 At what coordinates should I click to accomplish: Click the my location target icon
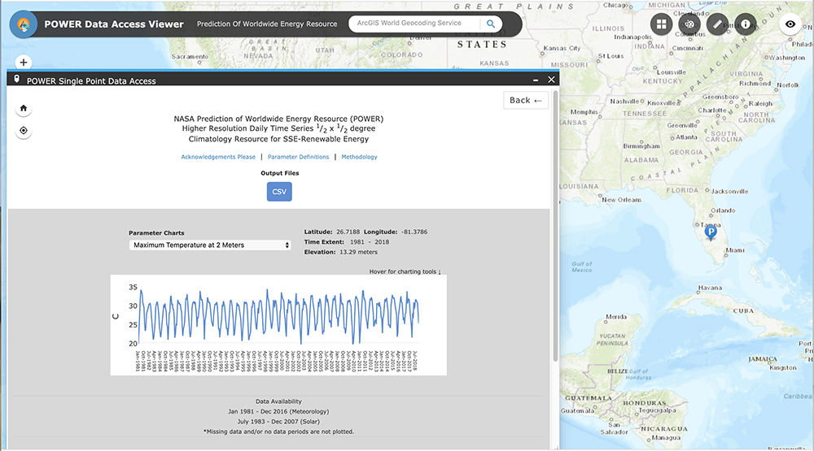pyautogui.click(x=24, y=131)
